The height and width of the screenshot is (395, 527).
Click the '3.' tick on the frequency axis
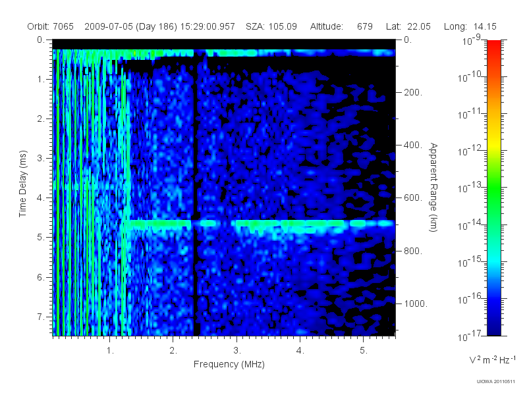237,351
